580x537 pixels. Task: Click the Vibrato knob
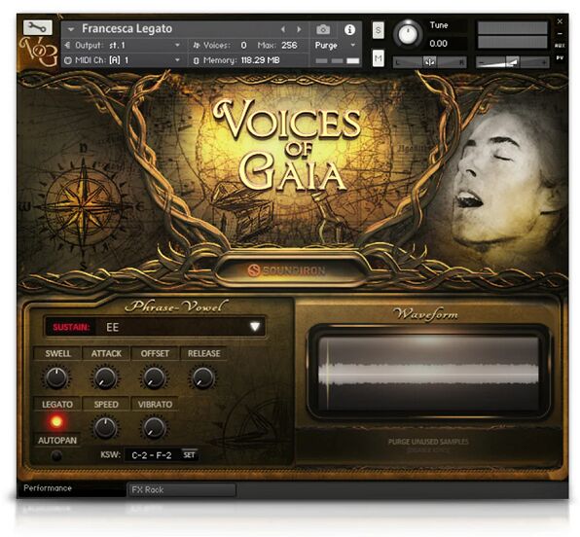point(154,428)
